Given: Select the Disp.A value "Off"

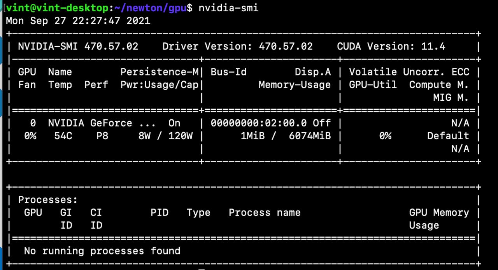Looking at the screenshot, I should pos(322,123).
